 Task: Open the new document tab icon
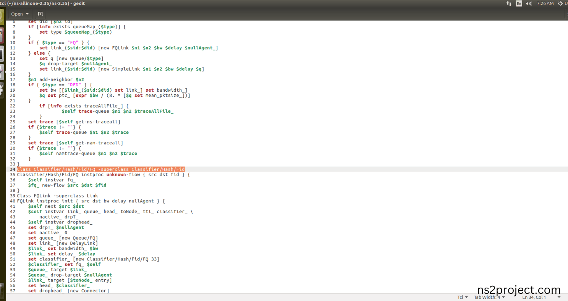[40, 14]
